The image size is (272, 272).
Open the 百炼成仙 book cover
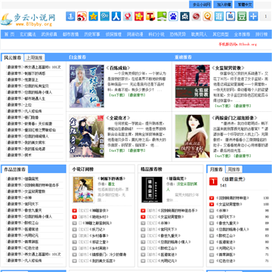tap(87, 86)
